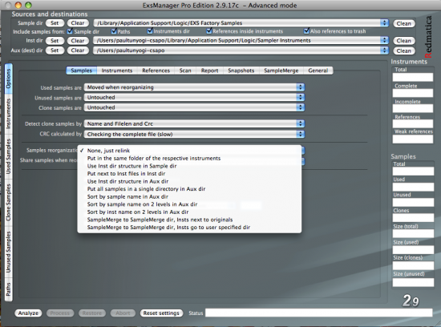Choose Use Inst dir structure in Aux dir
The height and width of the screenshot is (327, 441).
coord(189,181)
